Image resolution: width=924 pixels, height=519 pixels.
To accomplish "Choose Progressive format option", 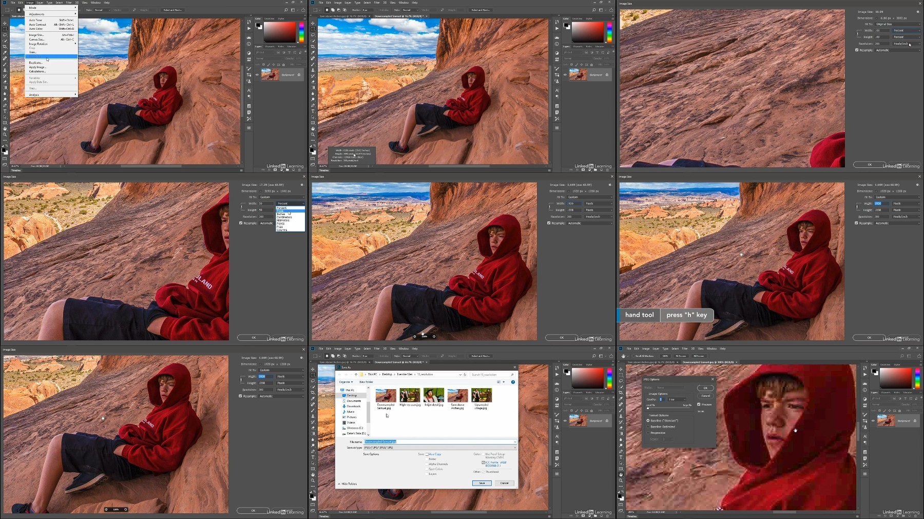I will pyautogui.click(x=648, y=433).
